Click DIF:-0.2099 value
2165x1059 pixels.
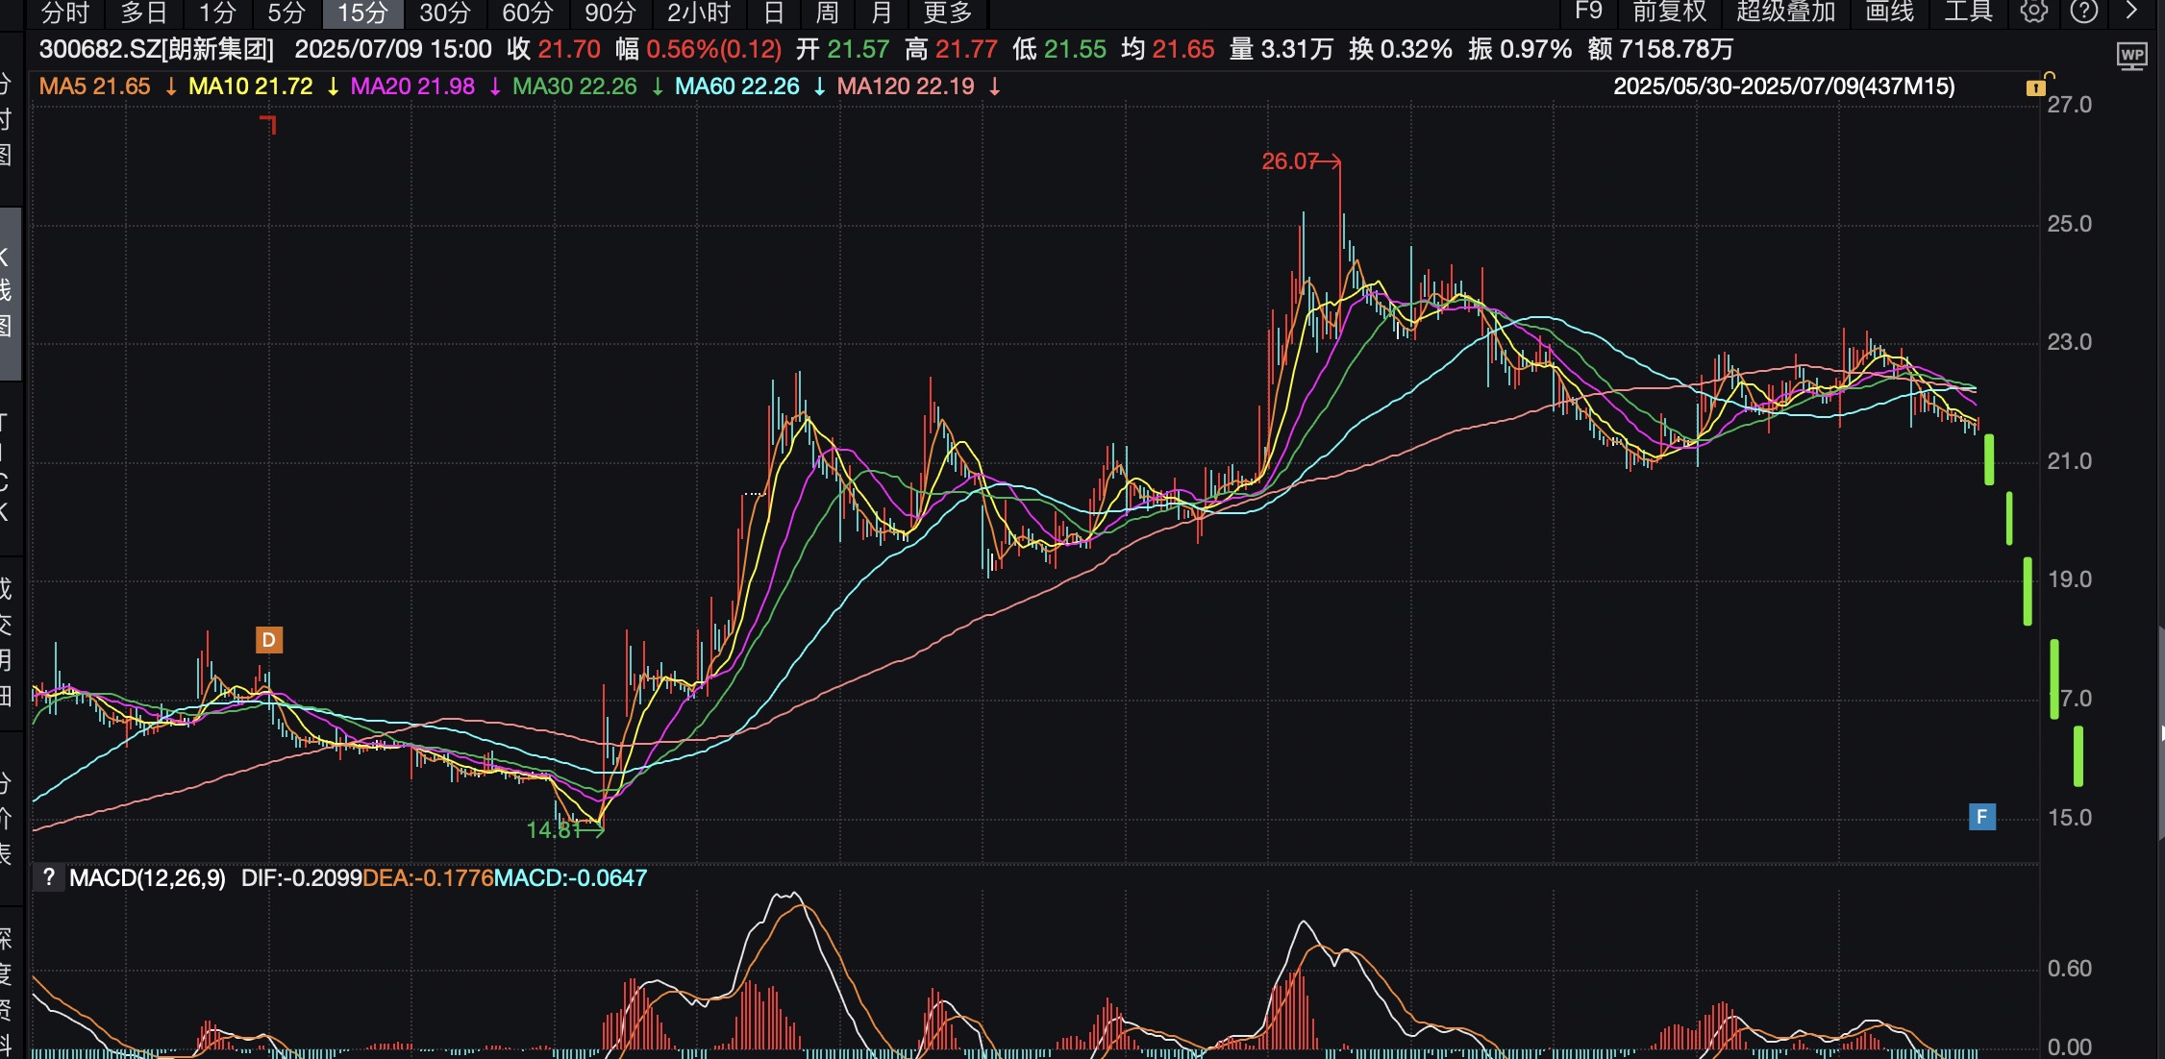point(301,878)
